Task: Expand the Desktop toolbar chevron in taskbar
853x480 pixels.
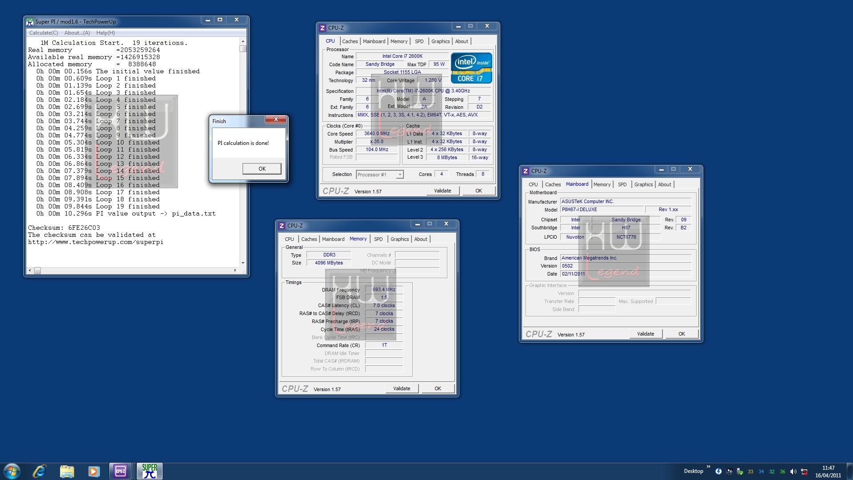Action: (x=708, y=467)
